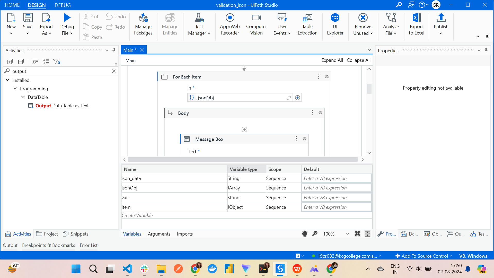Toggle pin on the Properties panel
Screen dimensions: 494x278
486,50
